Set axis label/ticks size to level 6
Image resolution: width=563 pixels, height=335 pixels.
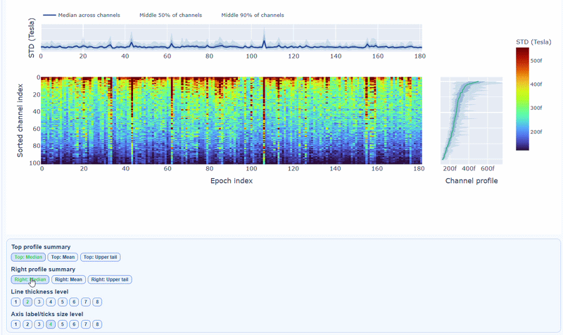(74, 324)
